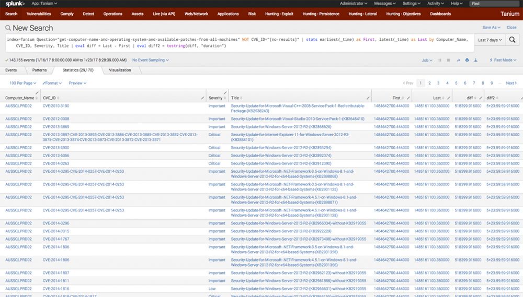Open the No Event Sampling dropdown
Screen dimensions: 523x297
(x=151, y=60)
